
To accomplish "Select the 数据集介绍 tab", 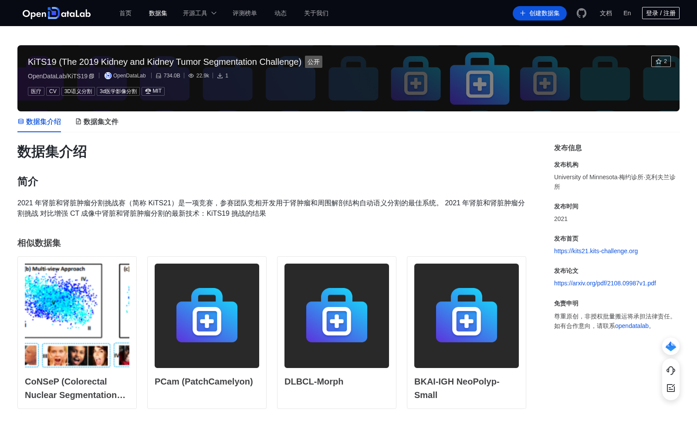I will point(39,122).
